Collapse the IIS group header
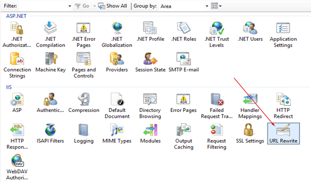 click(x=9, y=87)
